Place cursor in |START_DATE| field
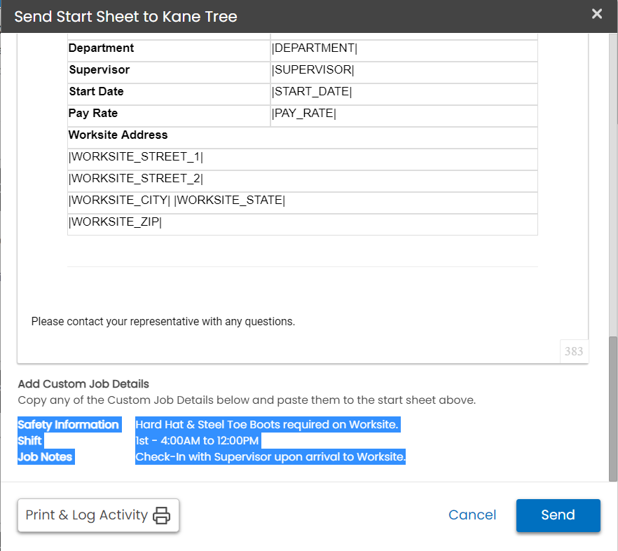 click(x=312, y=92)
